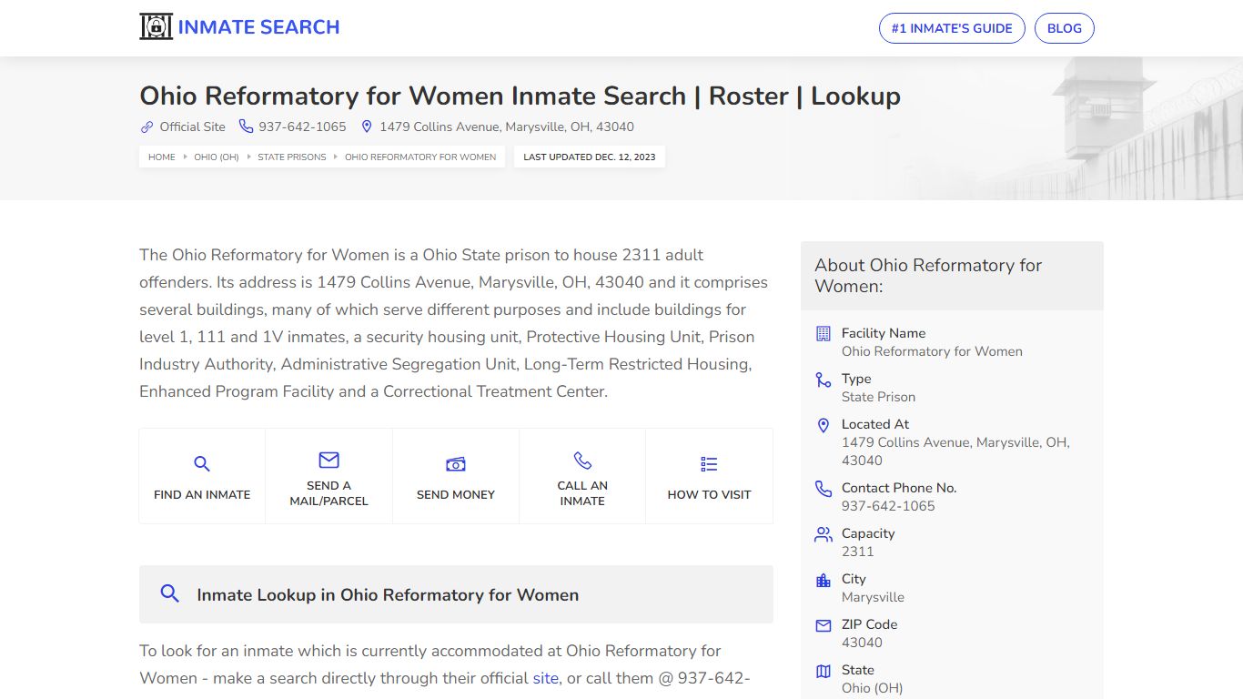The image size is (1243, 699).
Task: Click header phone number 937-642-1065
Action: tap(302, 127)
